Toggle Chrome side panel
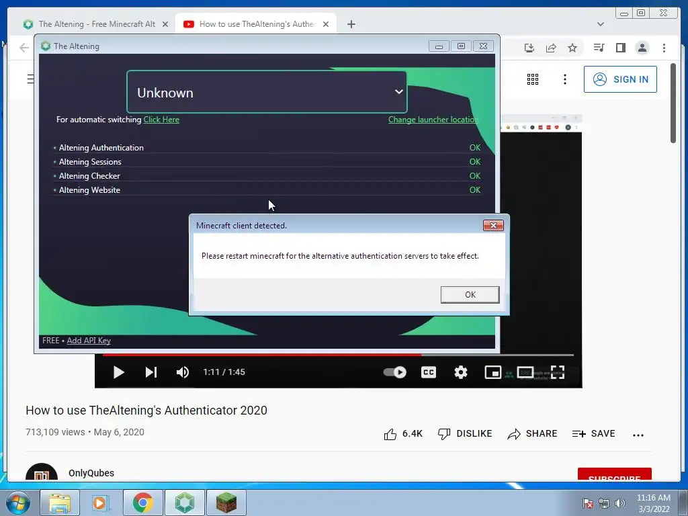Screen dimensions: 688x516 coord(620,48)
